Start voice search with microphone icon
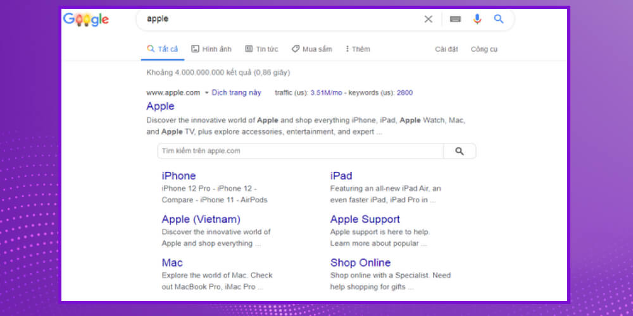Viewport: 633px width, 316px height. point(477,19)
